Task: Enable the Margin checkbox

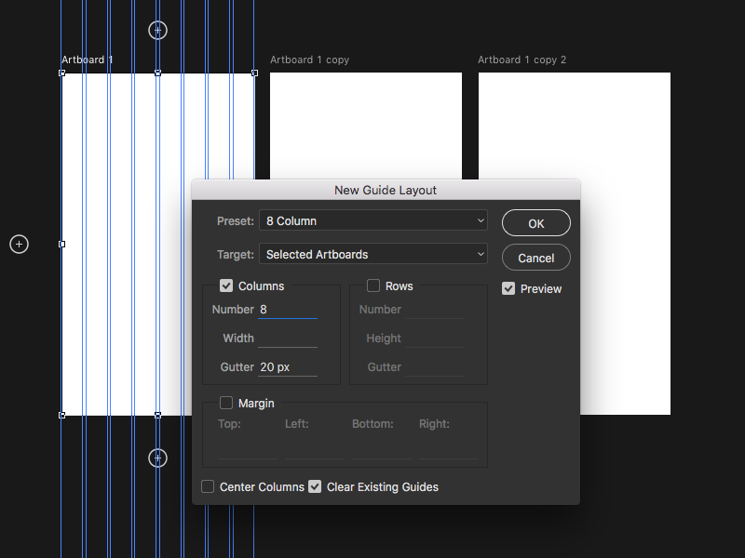Action: coord(226,403)
